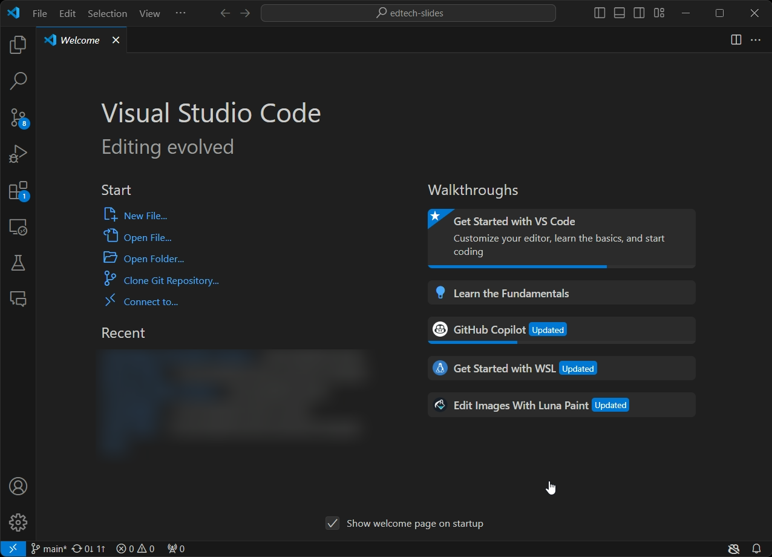Screen dimensions: 772x557
Task: Open the editor More Actions ellipsis
Action: click(756, 40)
